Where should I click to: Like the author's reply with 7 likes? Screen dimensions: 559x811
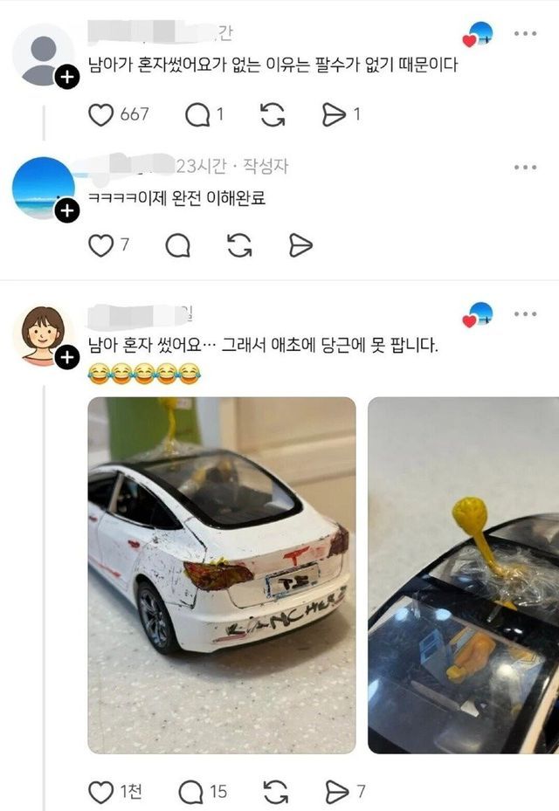[x=101, y=245]
